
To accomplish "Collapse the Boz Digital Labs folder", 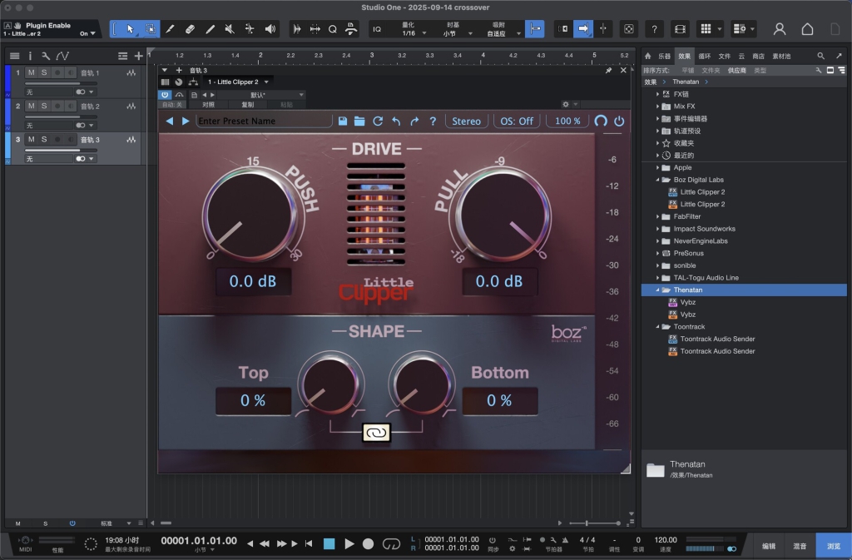I will [x=656, y=180].
